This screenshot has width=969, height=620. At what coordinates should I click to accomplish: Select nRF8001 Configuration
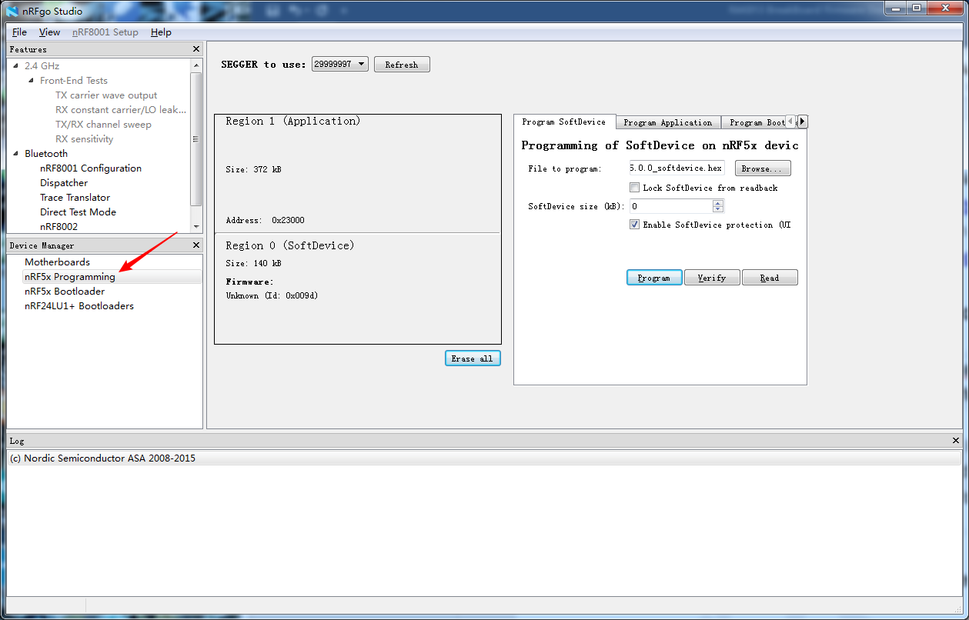(x=91, y=168)
